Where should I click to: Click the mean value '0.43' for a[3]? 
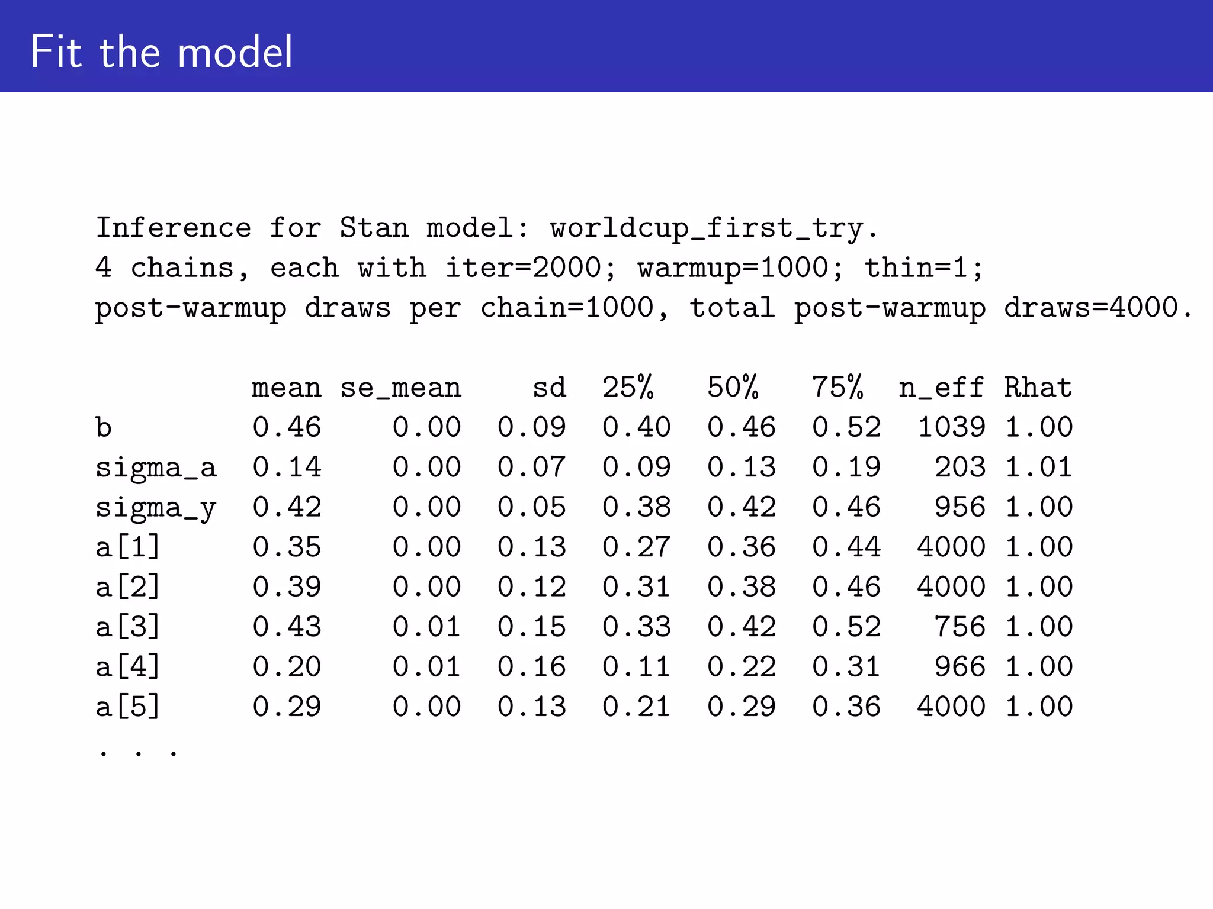287,627
